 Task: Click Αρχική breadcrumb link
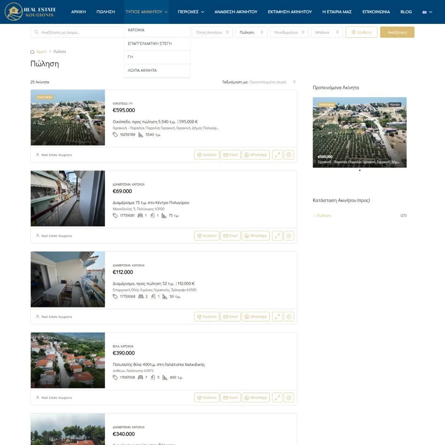pos(42,52)
